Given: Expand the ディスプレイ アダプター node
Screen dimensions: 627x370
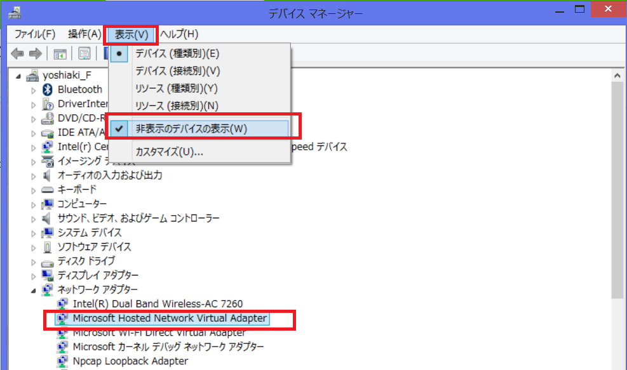Looking at the screenshot, I should [x=34, y=276].
